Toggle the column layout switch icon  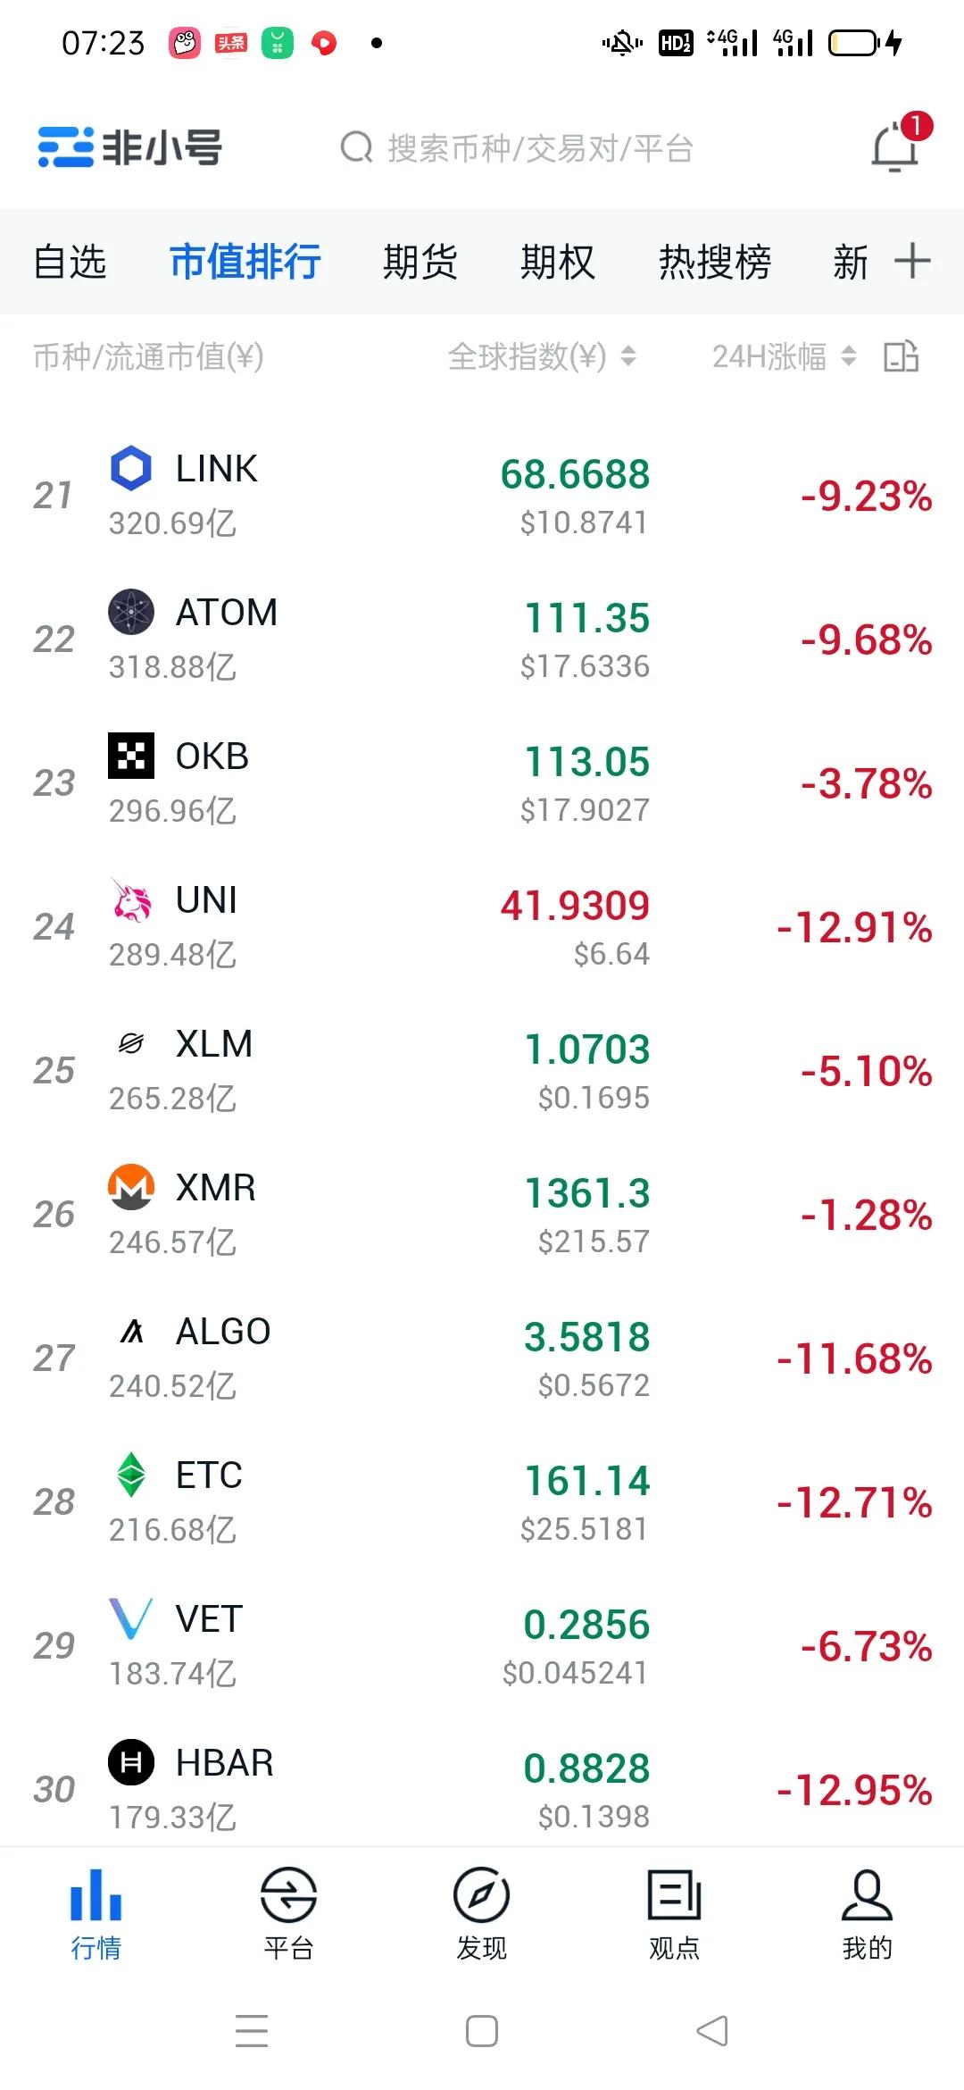[901, 356]
